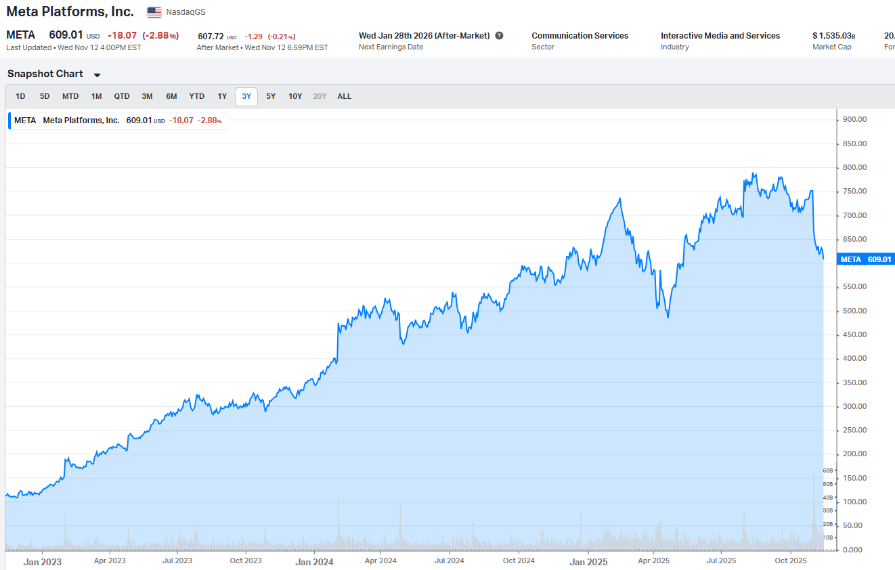Click the Snapshot Chart heading
The image size is (895, 570).
(x=45, y=74)
